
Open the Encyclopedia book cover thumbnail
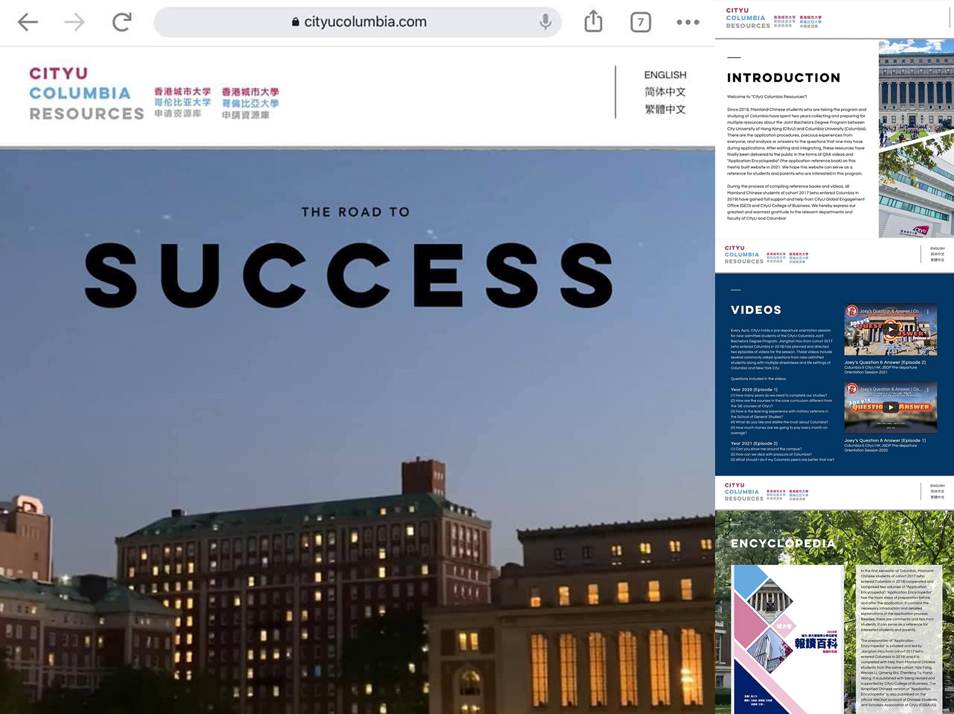point(787,638)
